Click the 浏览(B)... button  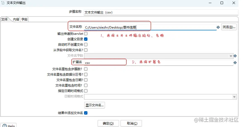point(229,27)
